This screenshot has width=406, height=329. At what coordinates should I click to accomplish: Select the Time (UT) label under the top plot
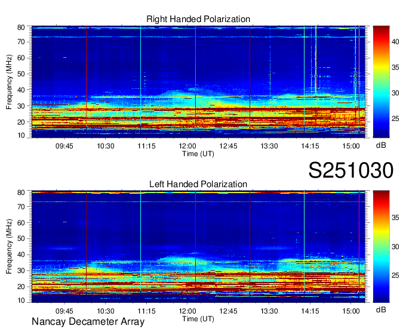pyautogui.click(x=198, y=153)
